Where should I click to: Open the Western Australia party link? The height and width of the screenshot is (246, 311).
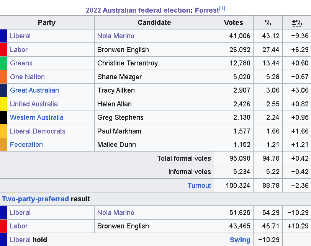pos(37,117)
